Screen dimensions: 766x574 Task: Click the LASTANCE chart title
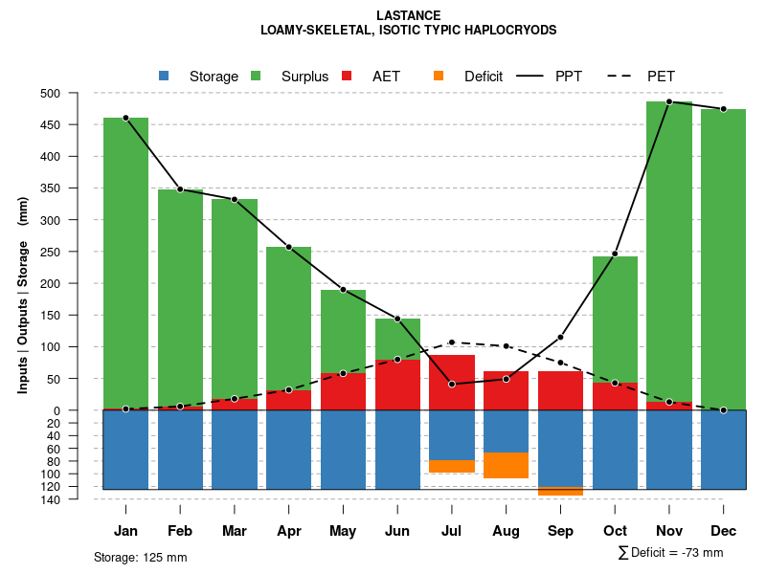click(x=409, y=15)
